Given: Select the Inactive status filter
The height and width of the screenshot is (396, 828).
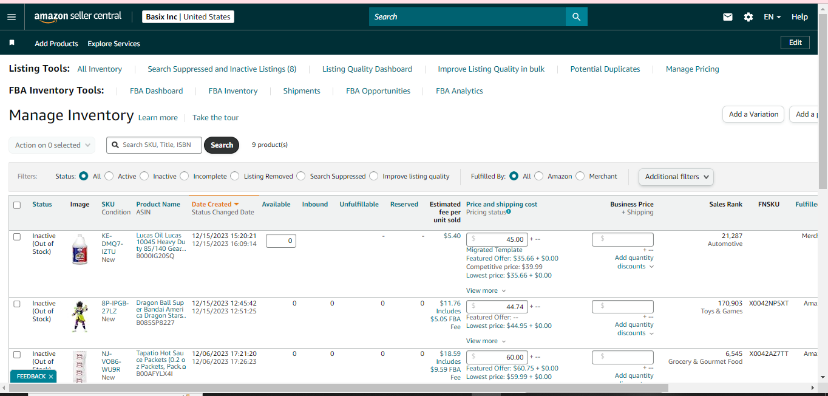Looking at the screenshot, I should tap(144, 176).
